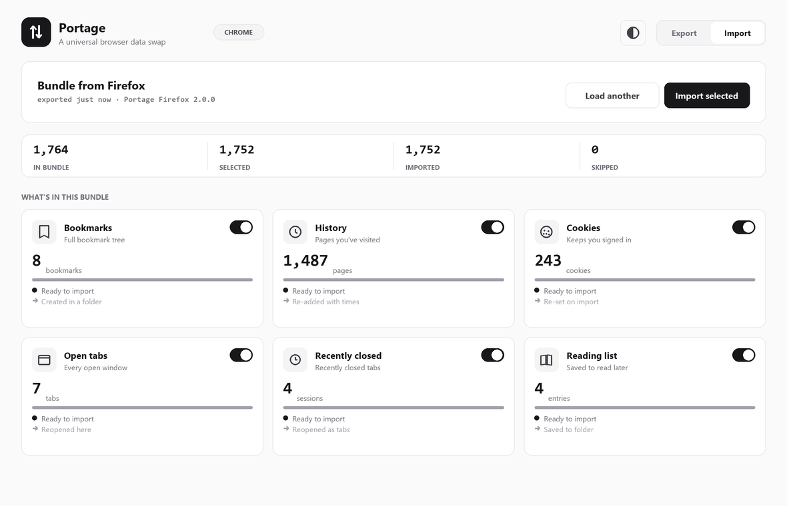Click the 0 skipped count
The height and width of the screenshot is (506, 787).
[595, 150]
